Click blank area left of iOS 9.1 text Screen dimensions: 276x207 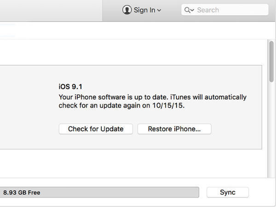(x=28, y=106)
